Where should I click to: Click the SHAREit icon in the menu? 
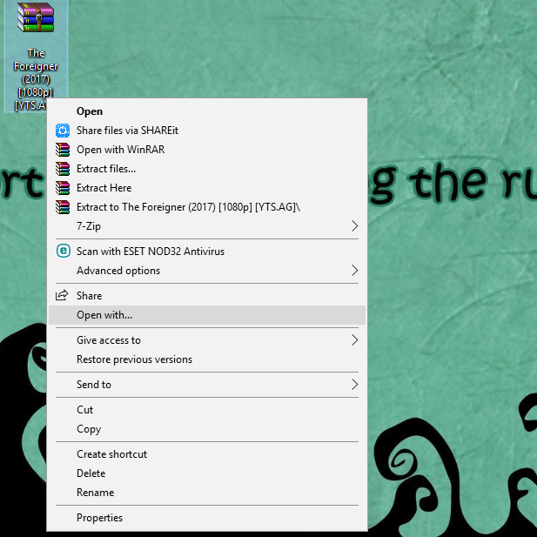coord(63,131)
